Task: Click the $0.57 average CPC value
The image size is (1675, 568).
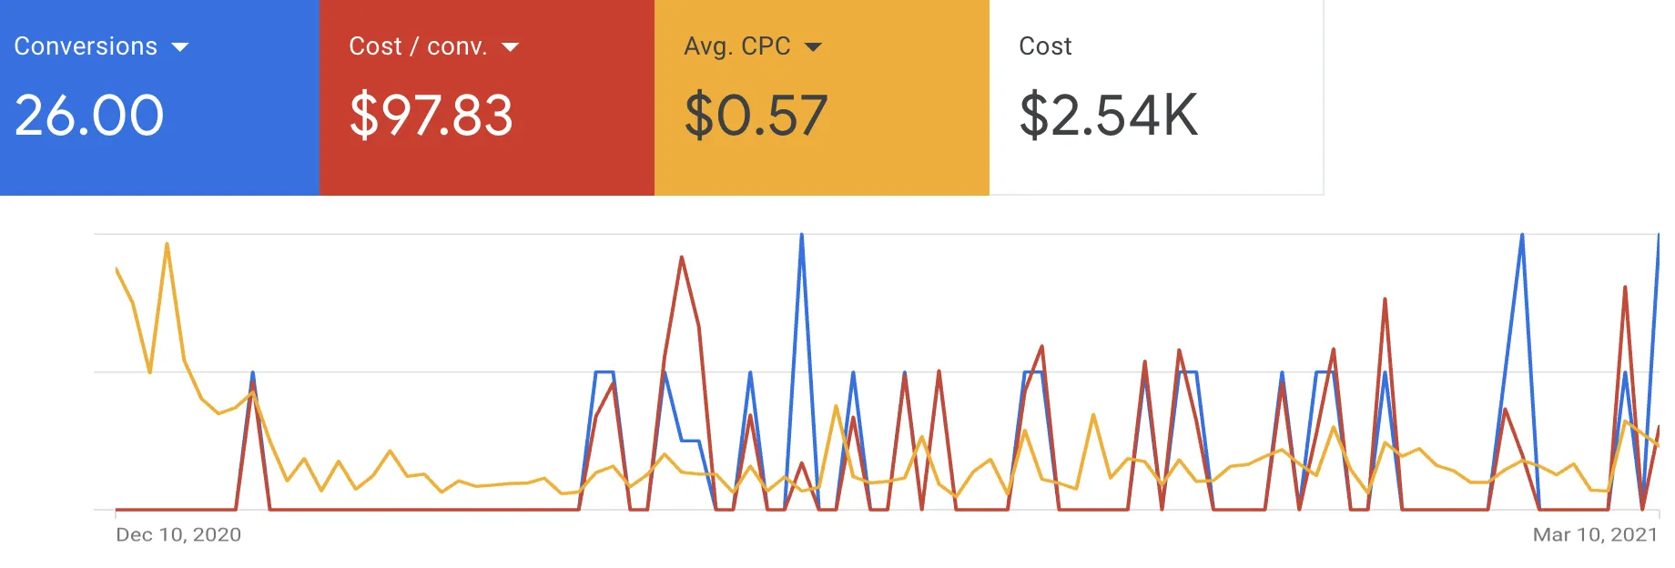Action: point(756,116)
